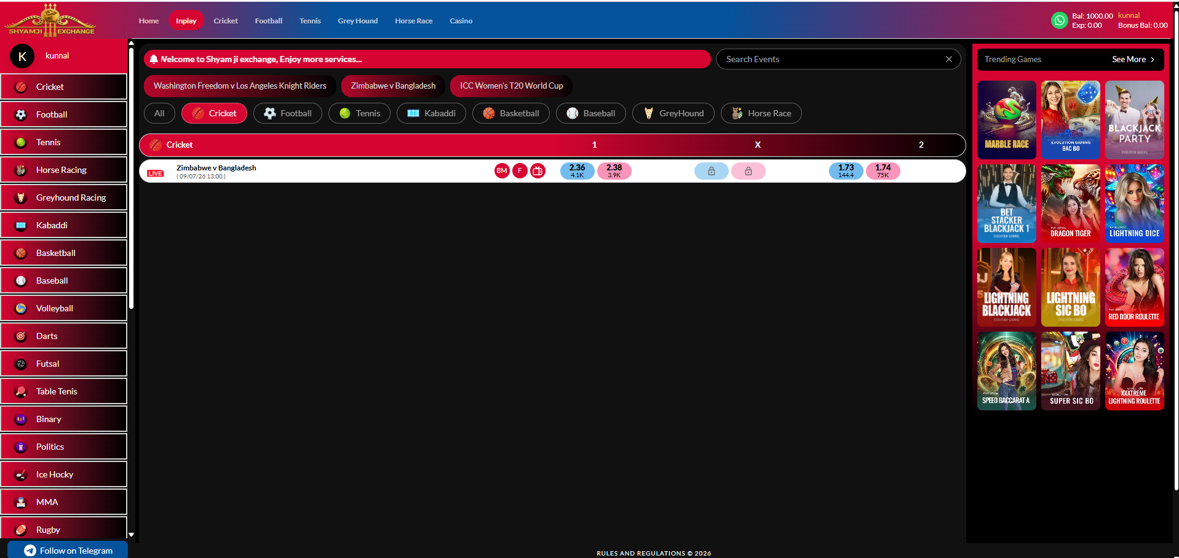Select Tennis filter chip
This screenshot has width=1179, height=558.
[x=359, y=113]
